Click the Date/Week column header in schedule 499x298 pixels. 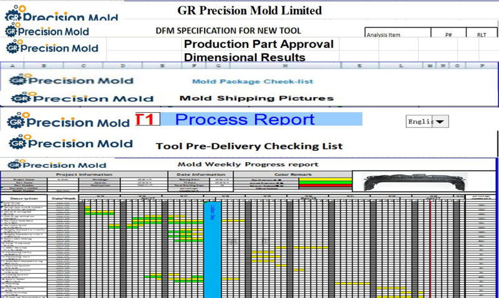click(63, 198)
